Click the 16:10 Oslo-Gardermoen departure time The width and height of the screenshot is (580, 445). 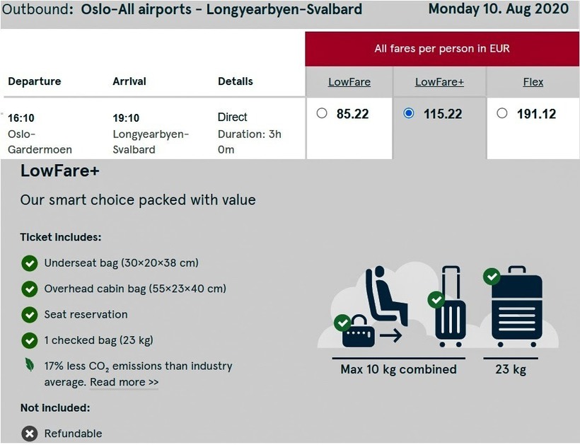coord(21,118)
